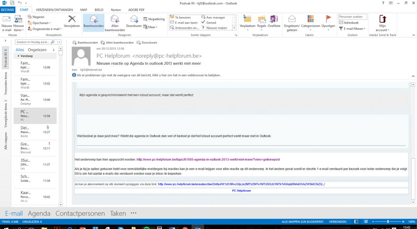Open the 13:08 message from Fam...
417x229 pixels.
[x=35, y=67]
